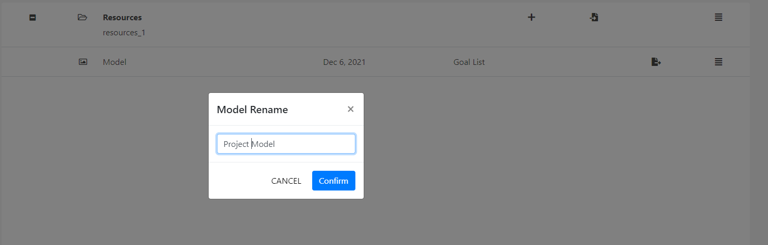Viewport: 768px width, 245px height.
Task: Collapse the Resources folder with minus icon
Action: point(32,18)
